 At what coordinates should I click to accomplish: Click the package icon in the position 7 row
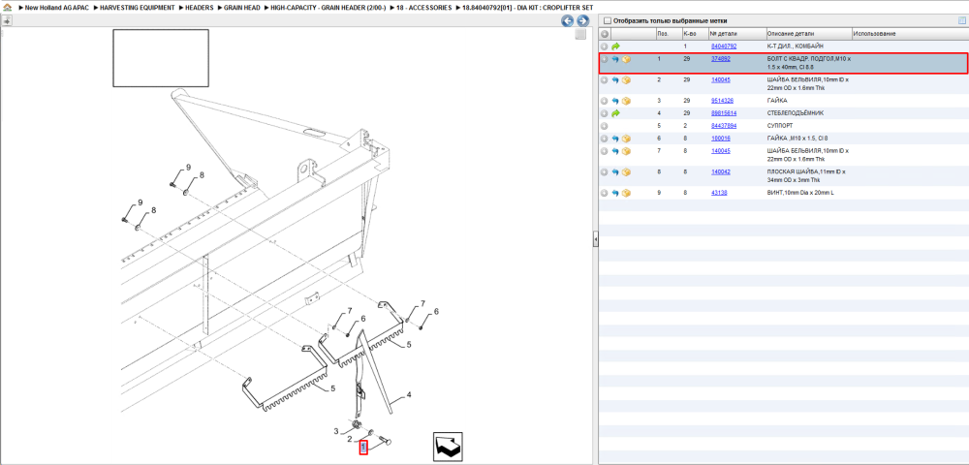click(x=626, y=151)
